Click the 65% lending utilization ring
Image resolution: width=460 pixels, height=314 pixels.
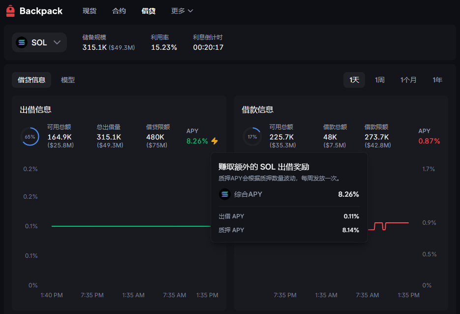(x=30, y=137)
